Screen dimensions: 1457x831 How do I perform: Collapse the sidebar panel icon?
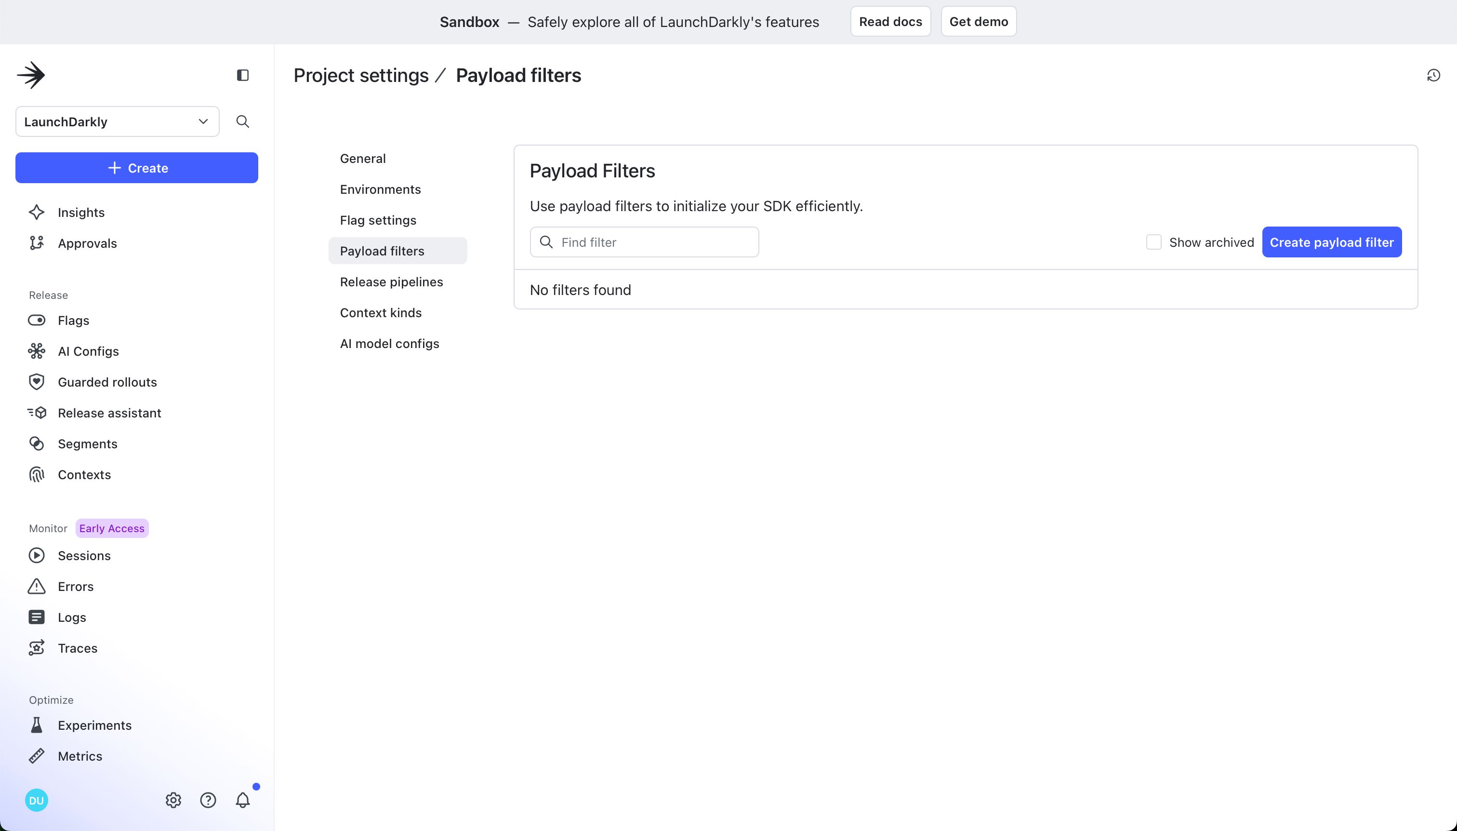tap(242, 75)
